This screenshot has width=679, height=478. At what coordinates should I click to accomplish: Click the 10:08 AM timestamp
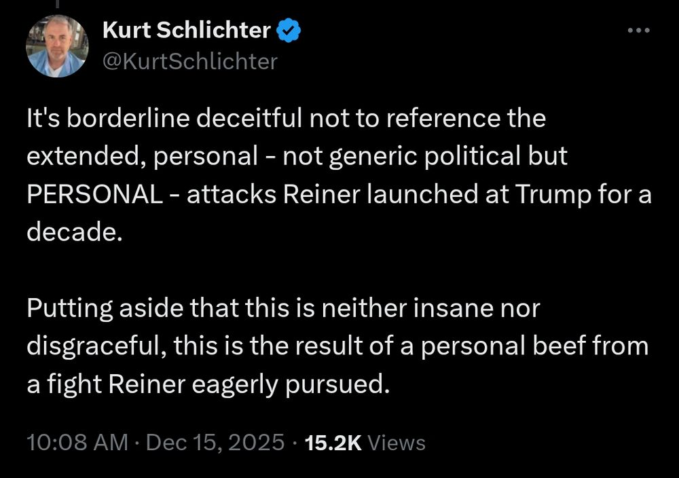tap(77, 443)
